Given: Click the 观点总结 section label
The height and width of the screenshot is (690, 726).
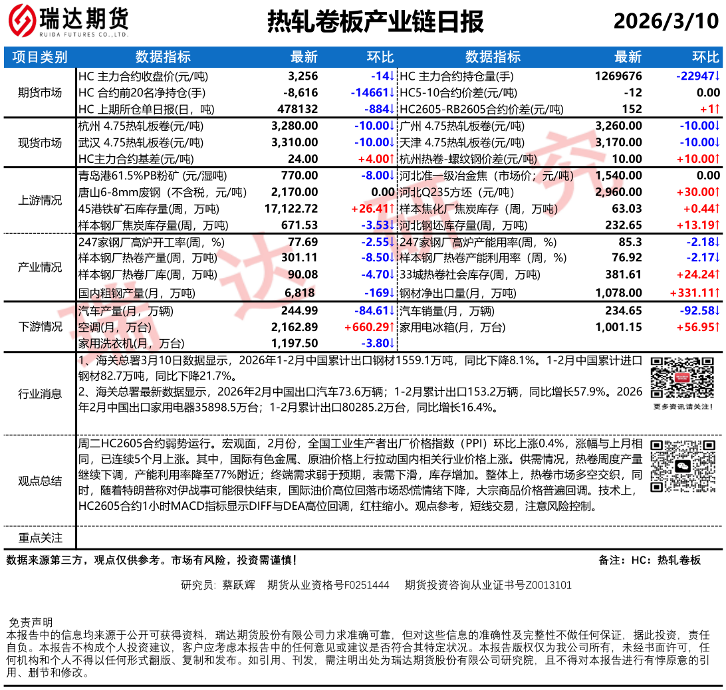Looking at the screenshot, I should [x=40, y=481].
